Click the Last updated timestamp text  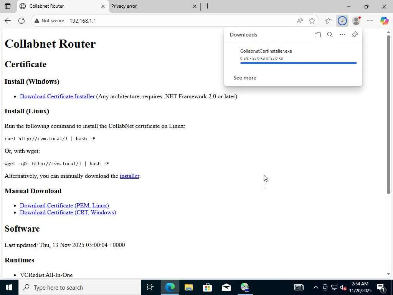click(x=64, y=245)
